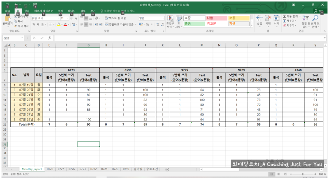Apply the 보통 (Neutral) cell style
This screenshot has height=178, width=329.
coord(239,18)
